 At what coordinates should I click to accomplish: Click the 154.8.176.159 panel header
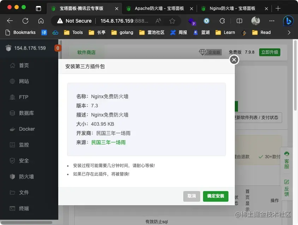click(x=26, y=48)
